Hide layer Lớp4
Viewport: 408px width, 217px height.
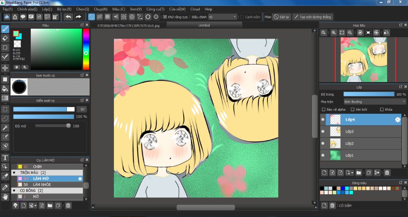323,119
